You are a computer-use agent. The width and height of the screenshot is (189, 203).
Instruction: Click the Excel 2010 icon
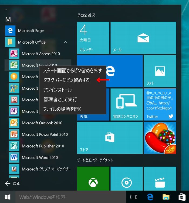14,65
